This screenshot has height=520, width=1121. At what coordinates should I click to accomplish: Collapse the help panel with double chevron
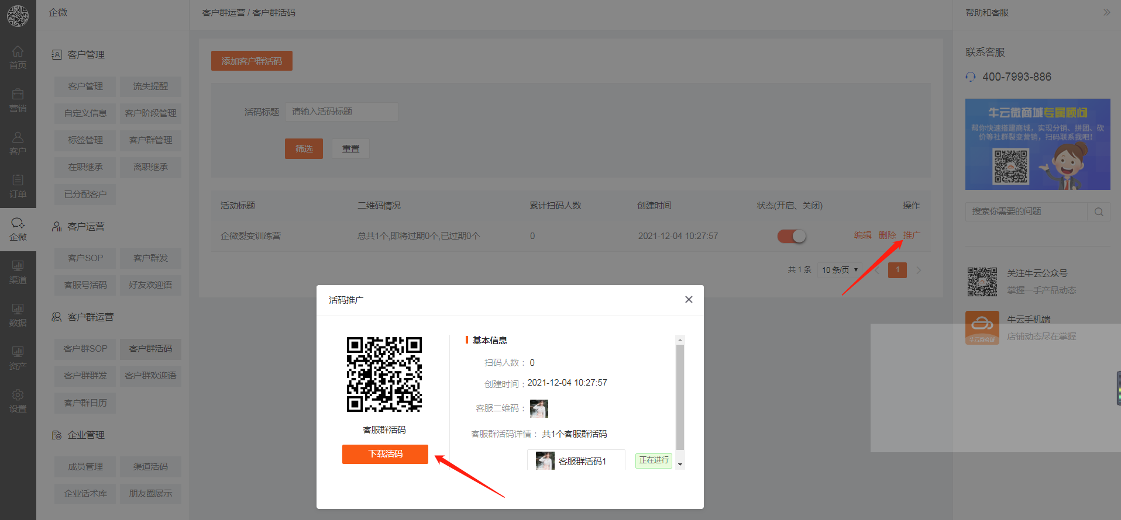[x=1106, y=12]
